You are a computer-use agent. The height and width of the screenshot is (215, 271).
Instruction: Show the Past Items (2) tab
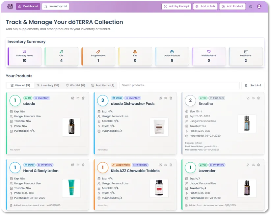pos(103,85)
